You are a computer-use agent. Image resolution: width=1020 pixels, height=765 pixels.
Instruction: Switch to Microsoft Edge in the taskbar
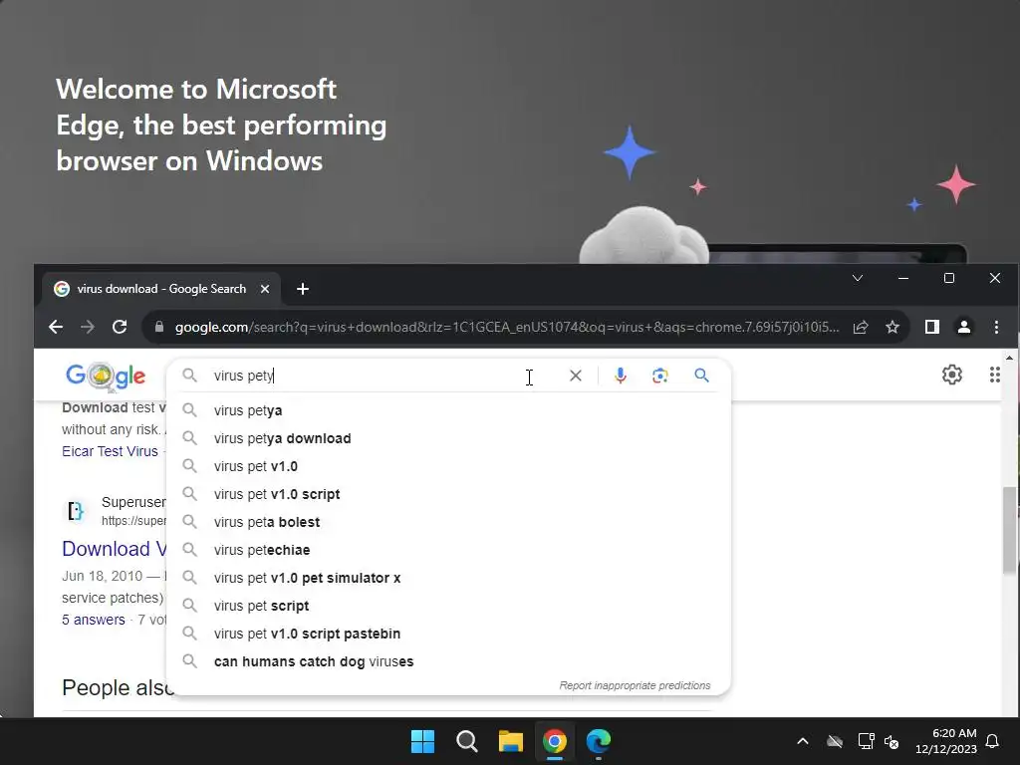point(599,741)
